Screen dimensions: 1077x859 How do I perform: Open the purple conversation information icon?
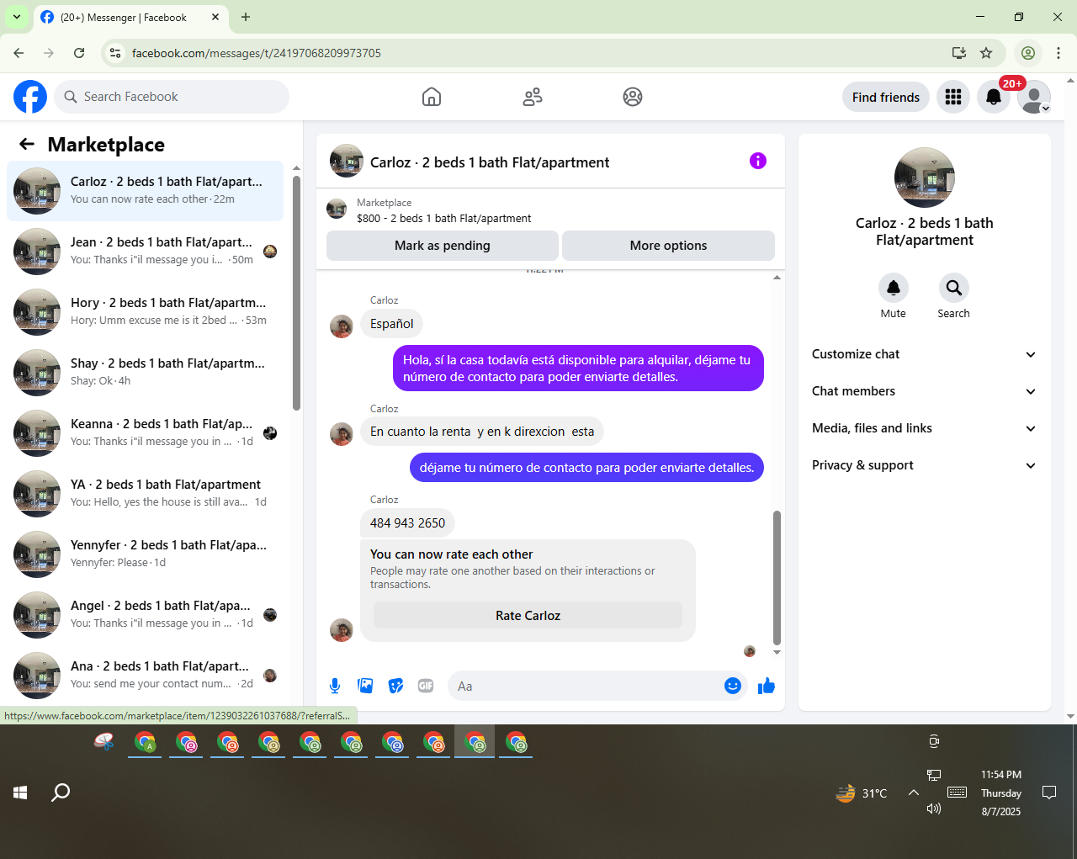[758, 161]
